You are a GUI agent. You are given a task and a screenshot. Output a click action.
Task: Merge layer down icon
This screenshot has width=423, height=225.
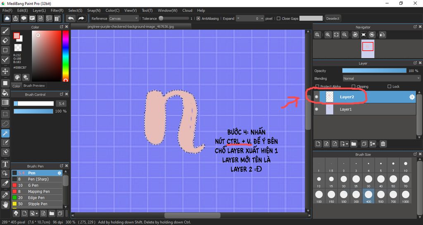pos(372,144)
